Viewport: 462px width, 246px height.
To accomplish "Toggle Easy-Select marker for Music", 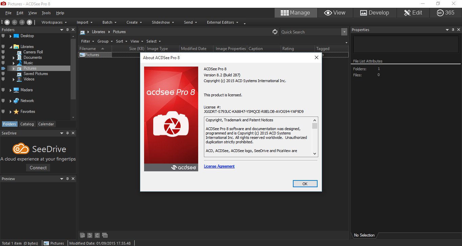I will (x=3, y=63).
